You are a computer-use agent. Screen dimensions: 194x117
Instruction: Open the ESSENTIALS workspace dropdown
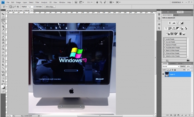click(177, 2)
